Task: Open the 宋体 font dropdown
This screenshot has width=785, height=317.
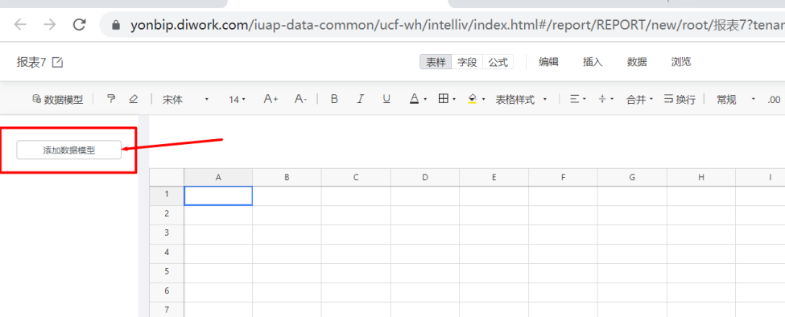Action: pos(186,100)
